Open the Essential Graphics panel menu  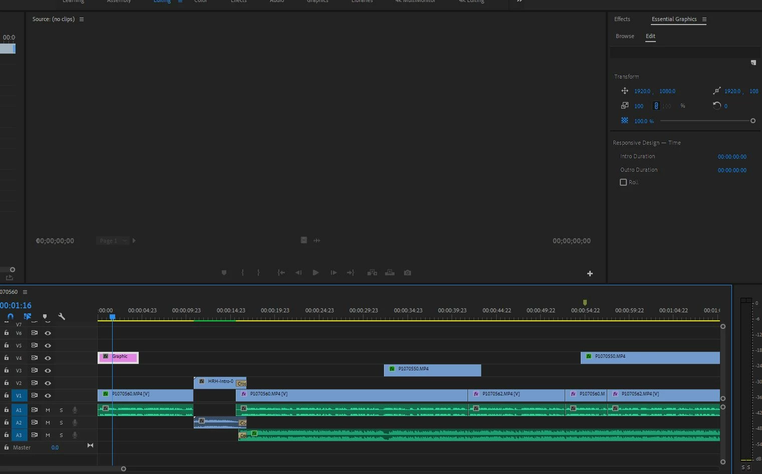pyautogui.click(x=704, y=19)
